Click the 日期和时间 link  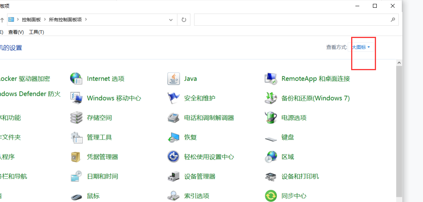103,176
